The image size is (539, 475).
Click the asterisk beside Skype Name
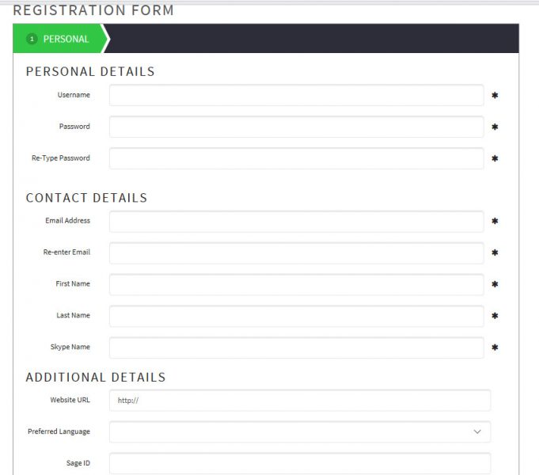[495, 348]
